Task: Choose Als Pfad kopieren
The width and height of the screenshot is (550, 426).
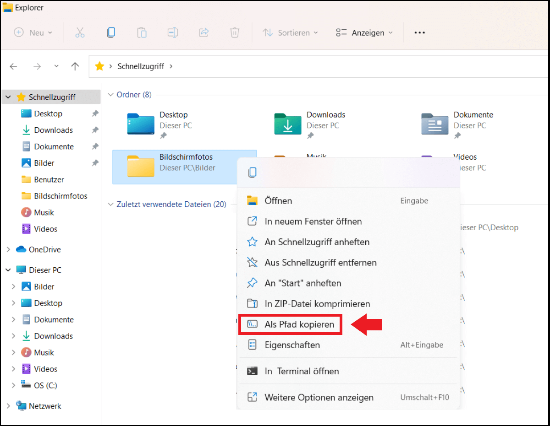Action: [x=348, y=324]
